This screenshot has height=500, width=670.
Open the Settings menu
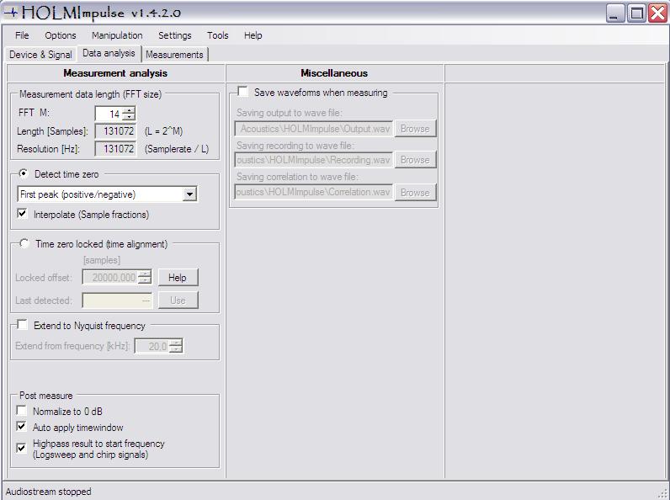click(175, 35)
